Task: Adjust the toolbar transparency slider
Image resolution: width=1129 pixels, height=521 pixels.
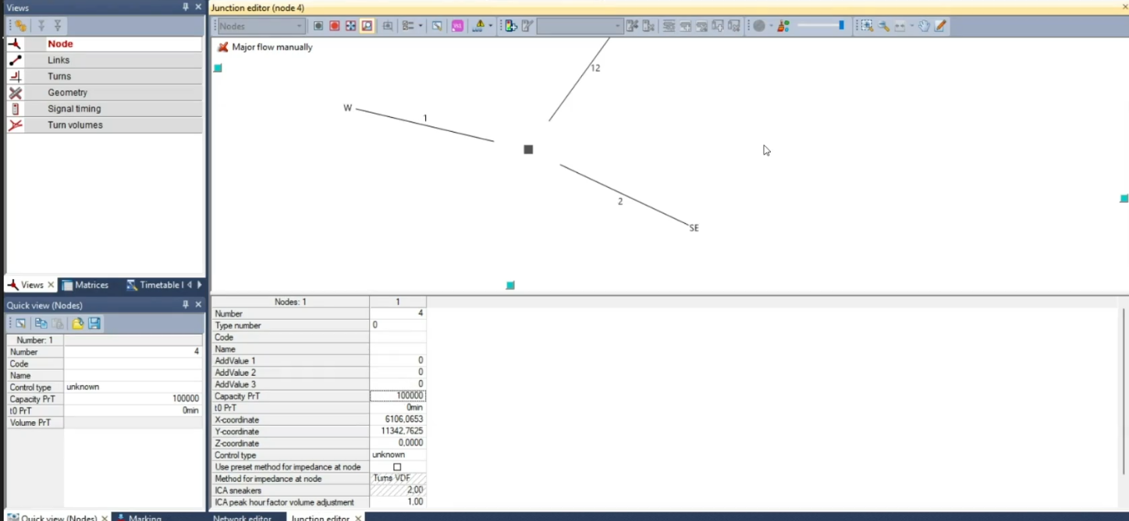Action: tap(821, 26)
